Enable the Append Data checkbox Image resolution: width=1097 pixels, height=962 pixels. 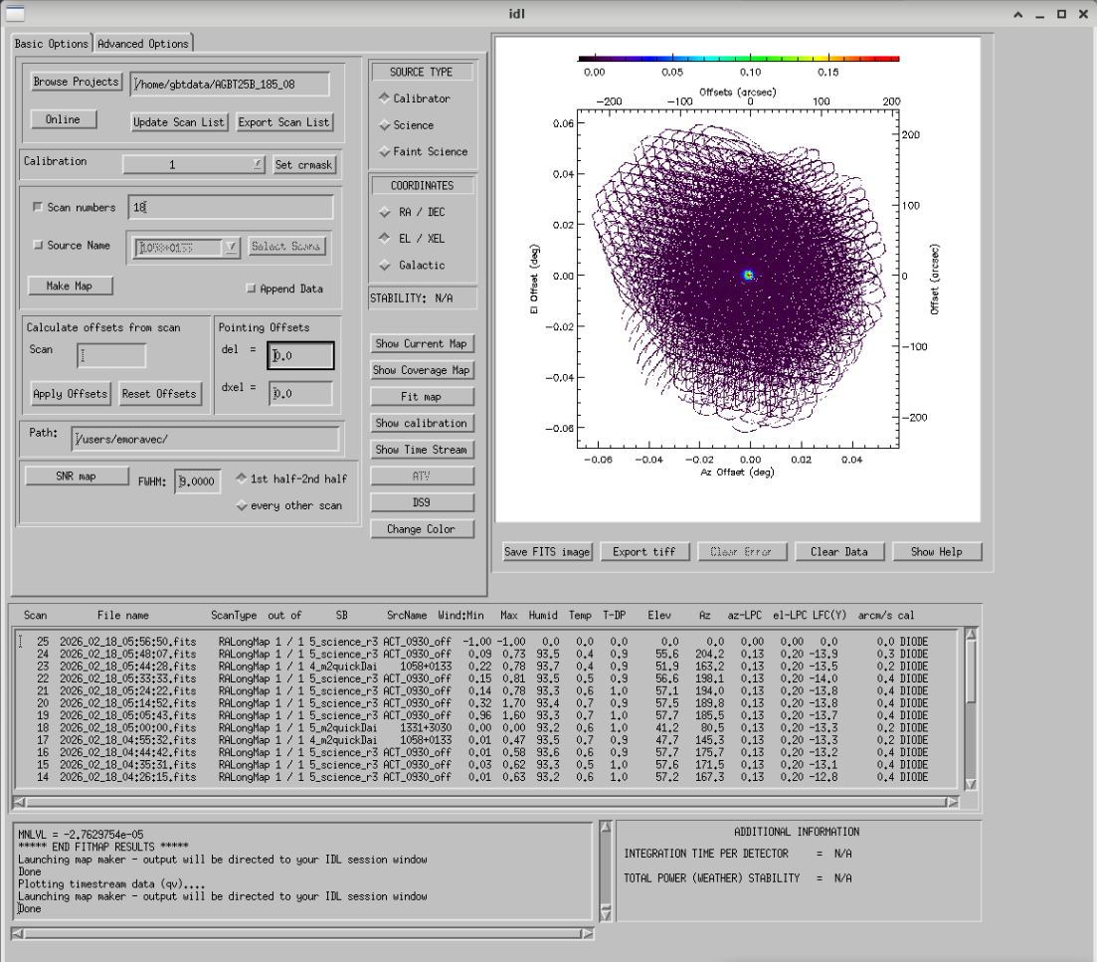pos(252,289)
